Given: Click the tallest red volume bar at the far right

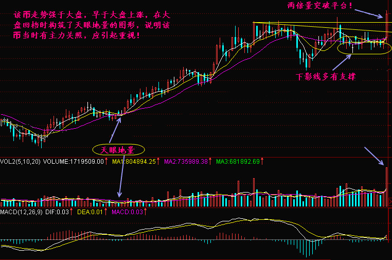Looking at the screenshot, I should (x=387, y=187).
